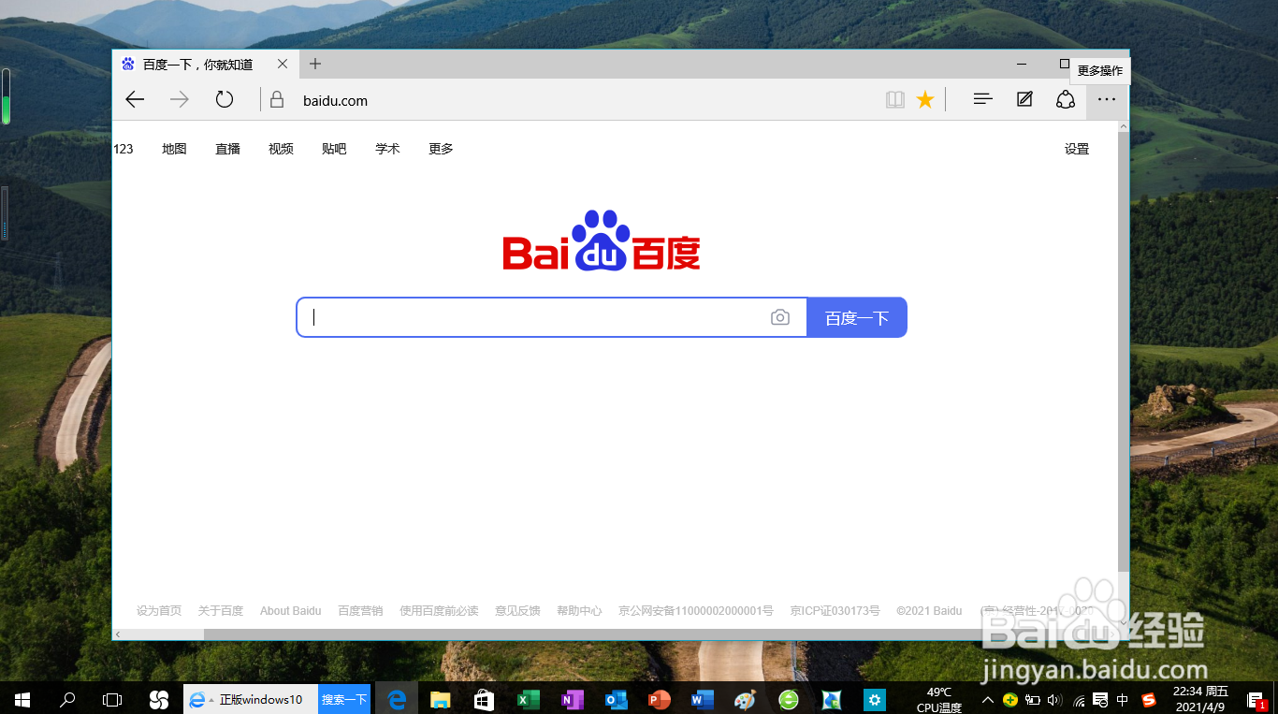Open the Settings gear taskbar icon
Screen dimensions: 1278x714
click(875, 699)
